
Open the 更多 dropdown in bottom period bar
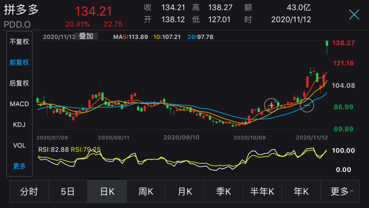pyautogui.click(x=340, y=192)
